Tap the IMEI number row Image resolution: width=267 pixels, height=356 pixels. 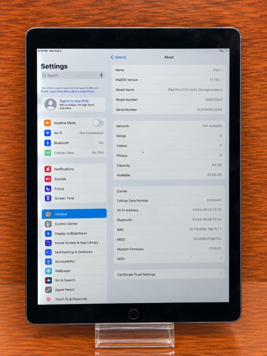pyautogui.click(x=169, y=230)
